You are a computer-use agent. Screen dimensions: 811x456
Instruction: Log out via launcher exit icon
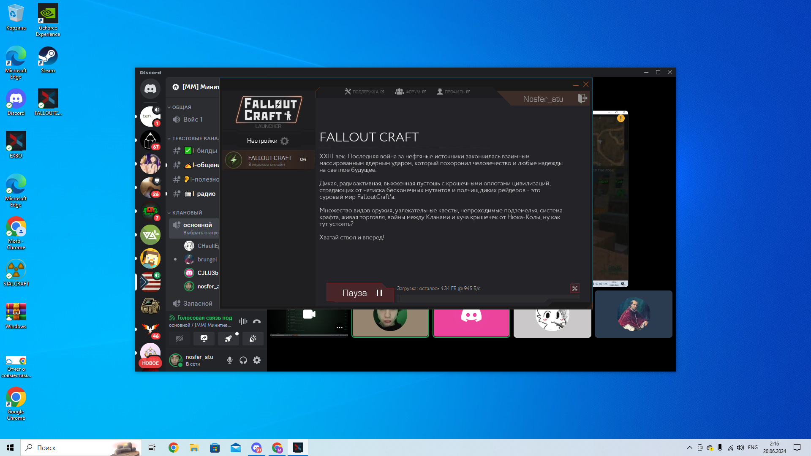pos(582,98)
